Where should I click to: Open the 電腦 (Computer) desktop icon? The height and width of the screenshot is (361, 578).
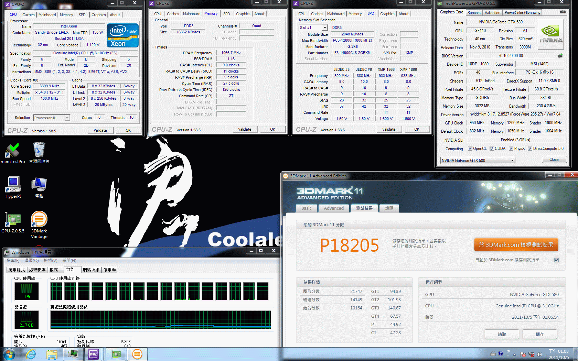[x=39, y=187]
